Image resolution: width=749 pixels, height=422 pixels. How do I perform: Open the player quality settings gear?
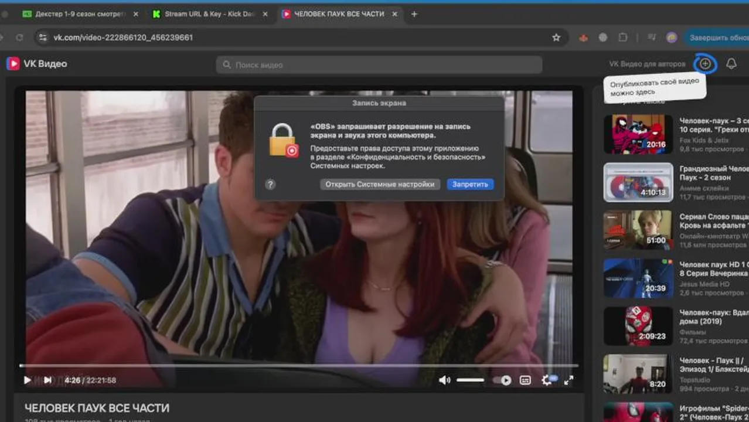point(547,380)
